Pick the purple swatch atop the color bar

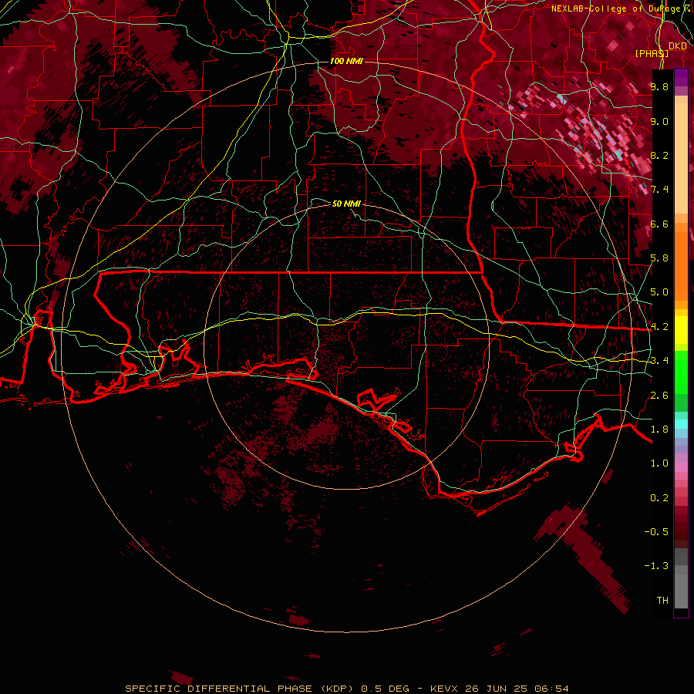pos(681,77)
